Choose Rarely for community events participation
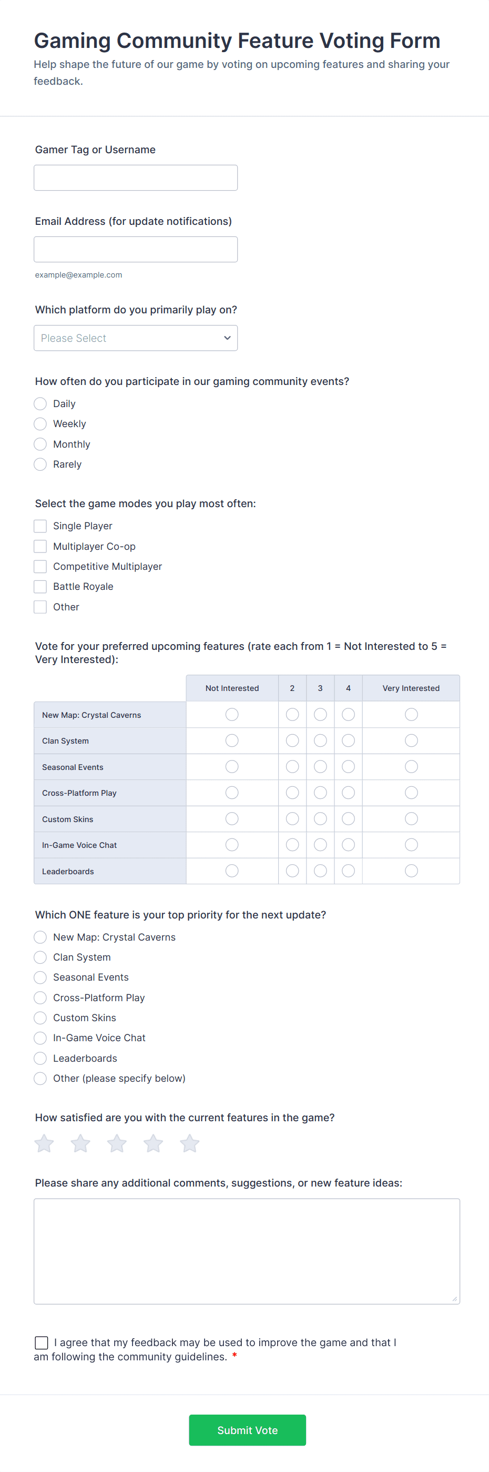 click(x=40, y=465)
